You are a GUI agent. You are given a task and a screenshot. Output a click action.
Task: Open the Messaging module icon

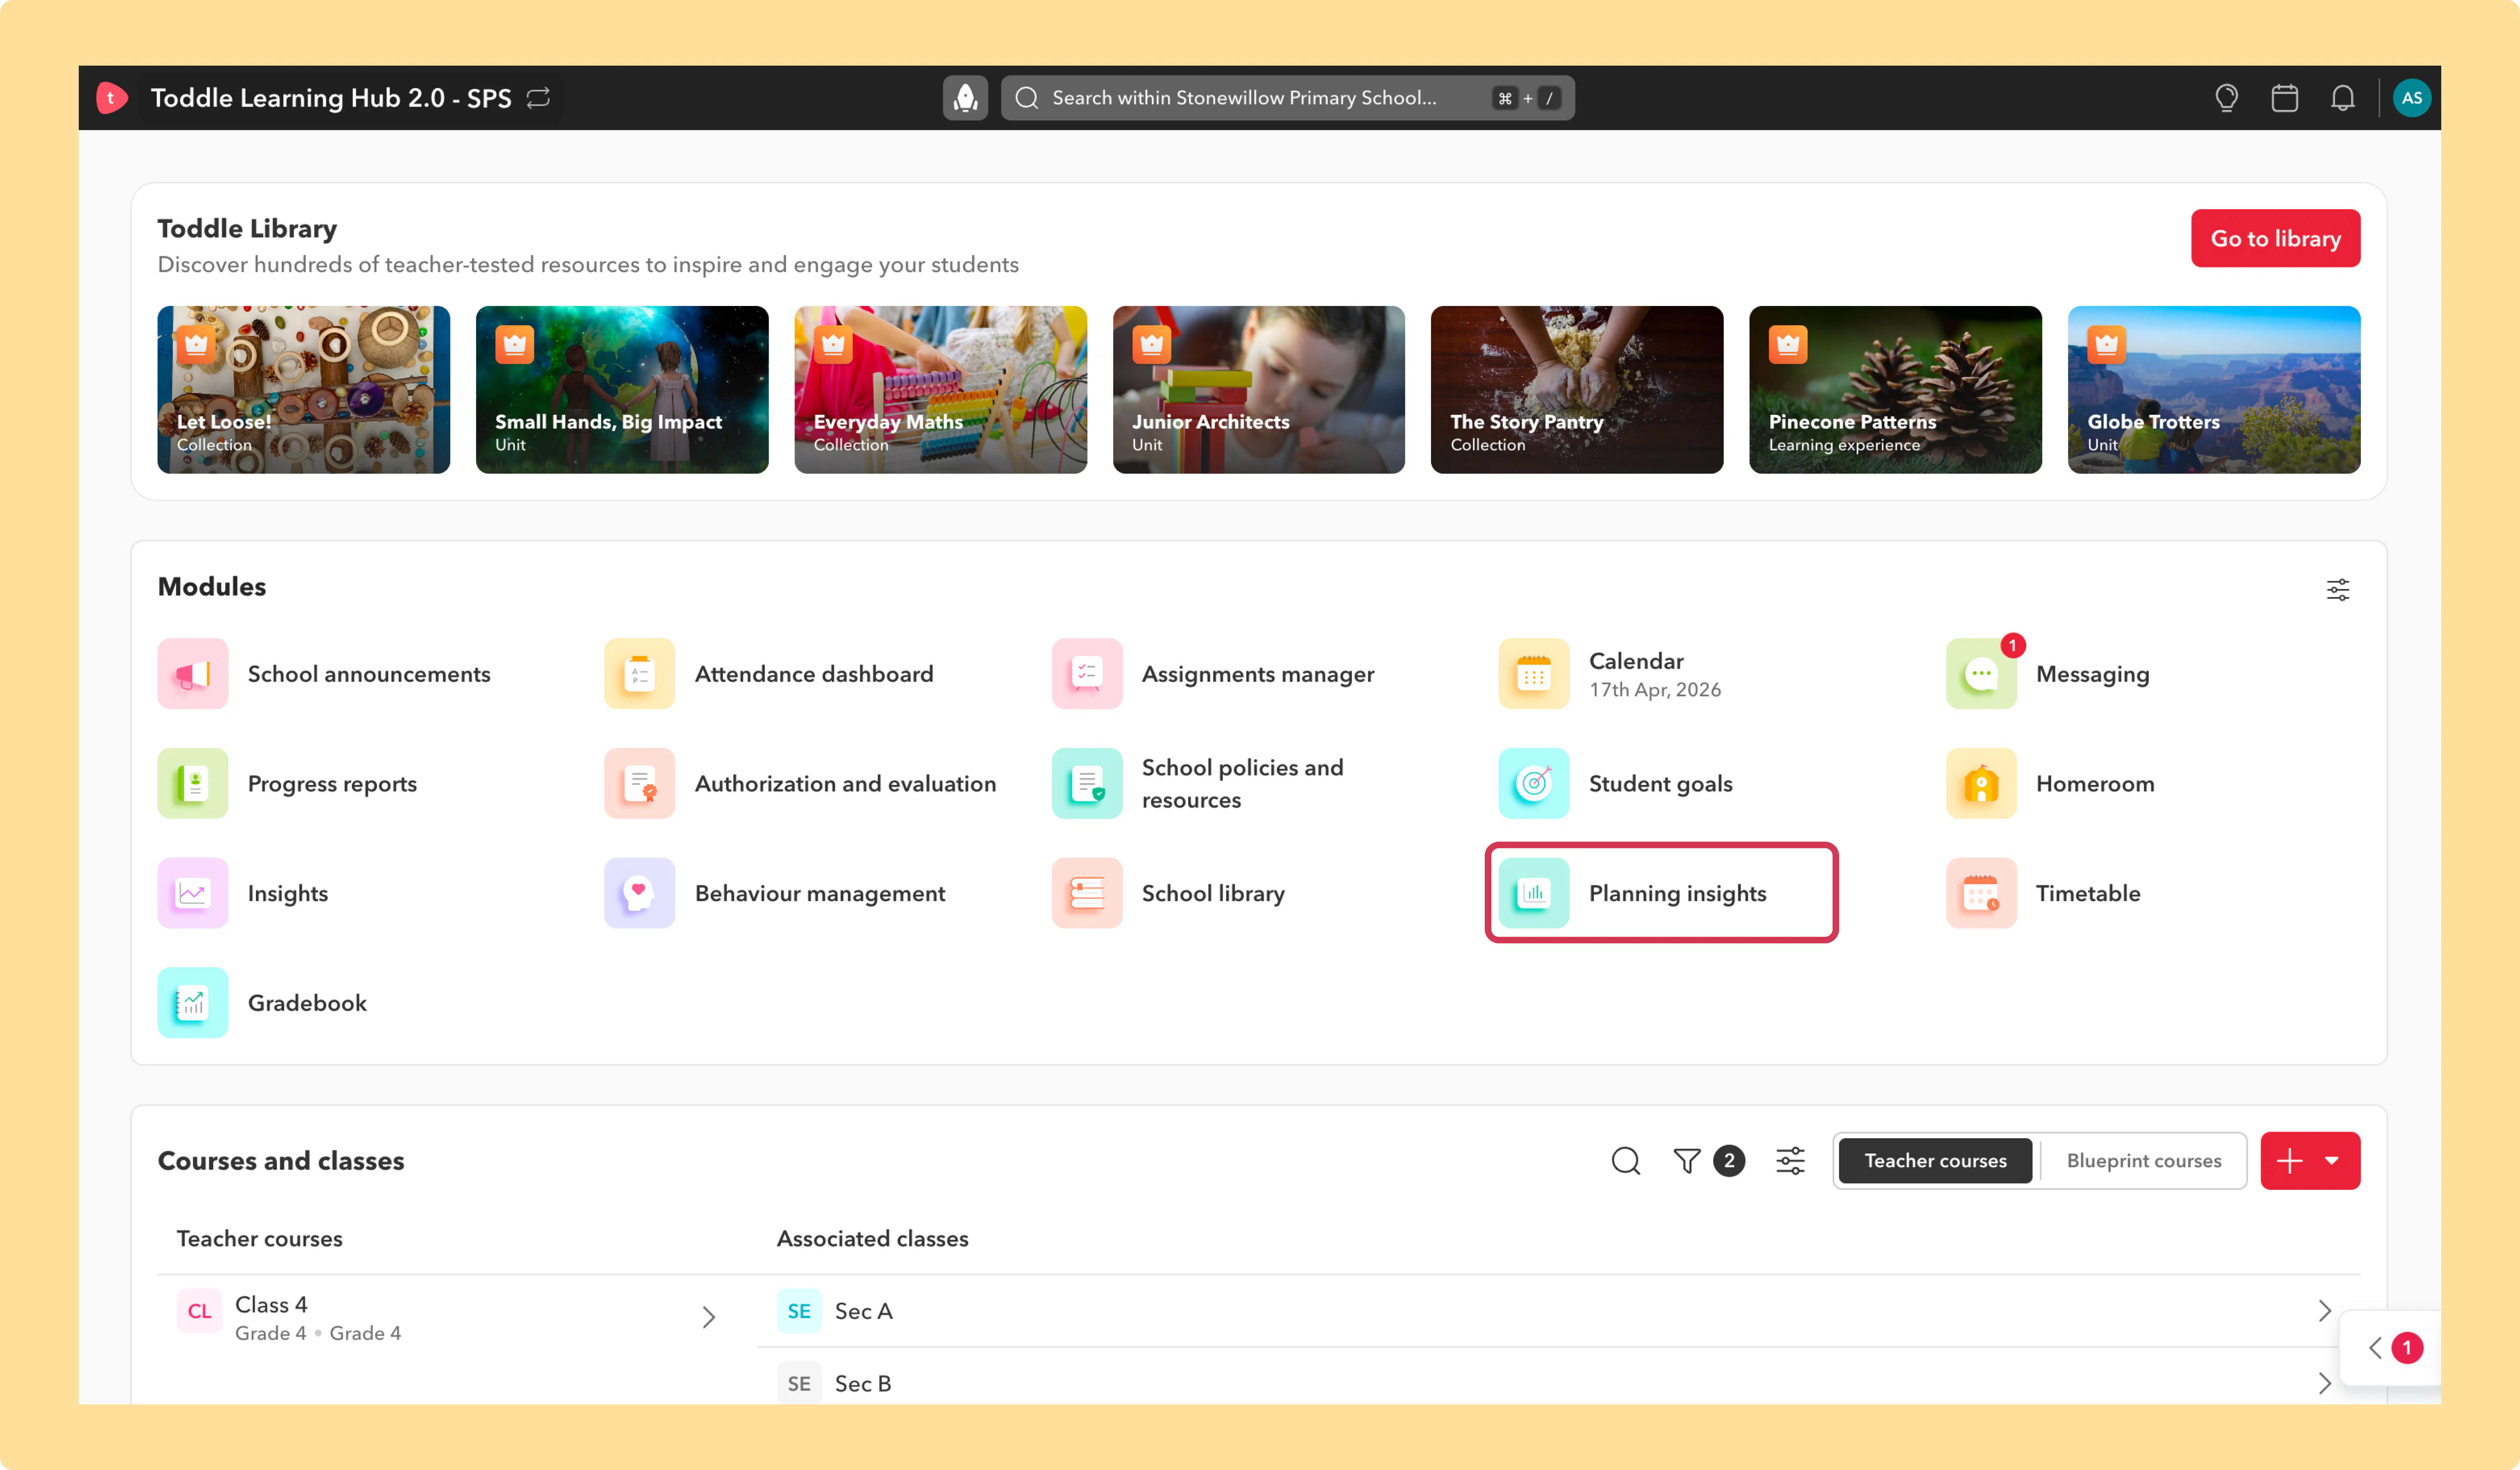1981,674
